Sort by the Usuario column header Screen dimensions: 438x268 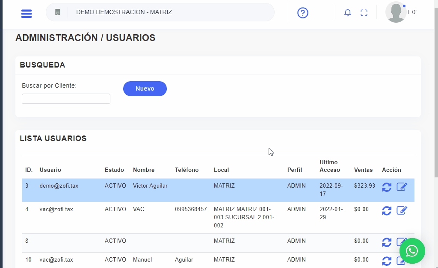[50, 170]
